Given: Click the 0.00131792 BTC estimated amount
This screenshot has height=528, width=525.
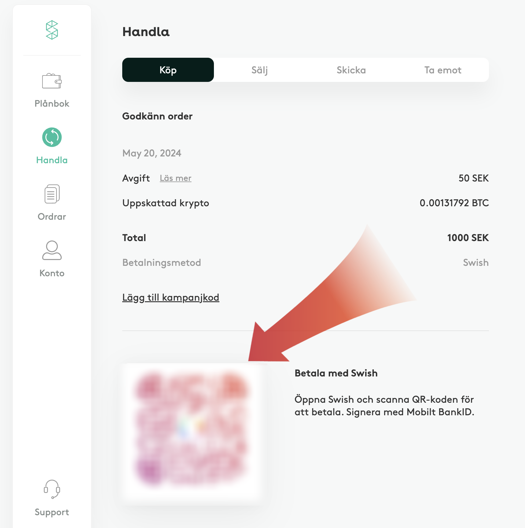Looking at the screenshot, I should coord(454,203).
